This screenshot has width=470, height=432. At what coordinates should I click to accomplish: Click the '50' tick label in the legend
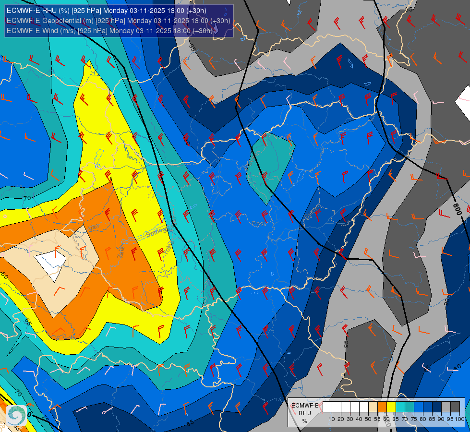368,419
